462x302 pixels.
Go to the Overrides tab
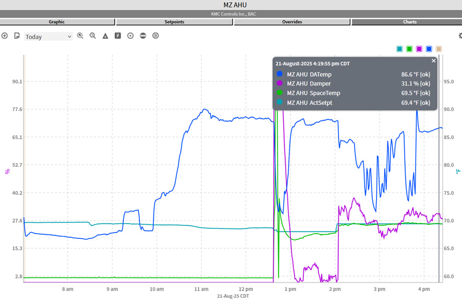click(292, 22)
